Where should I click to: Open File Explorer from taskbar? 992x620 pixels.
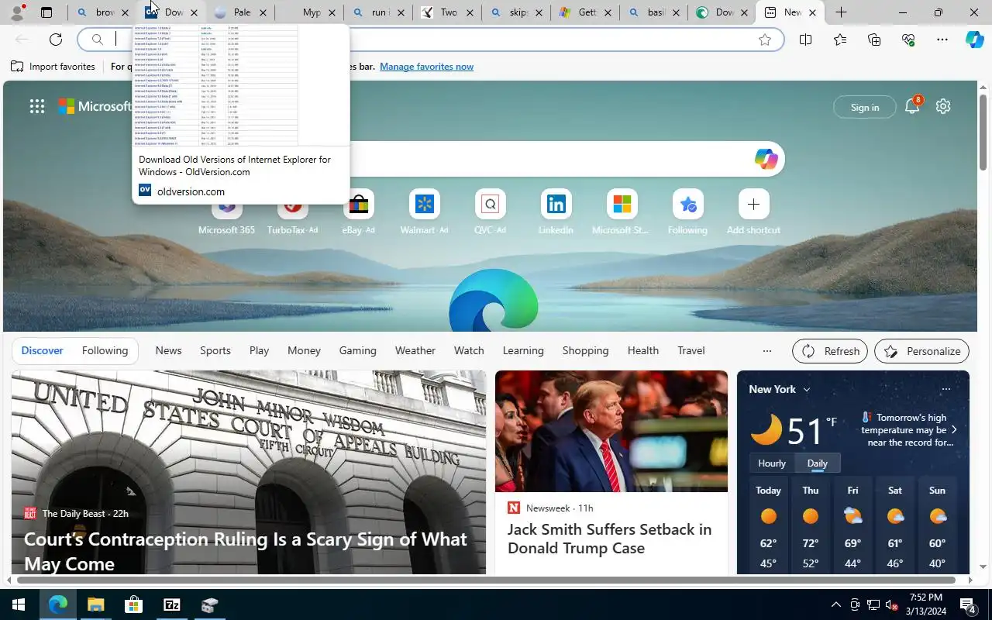95,604
